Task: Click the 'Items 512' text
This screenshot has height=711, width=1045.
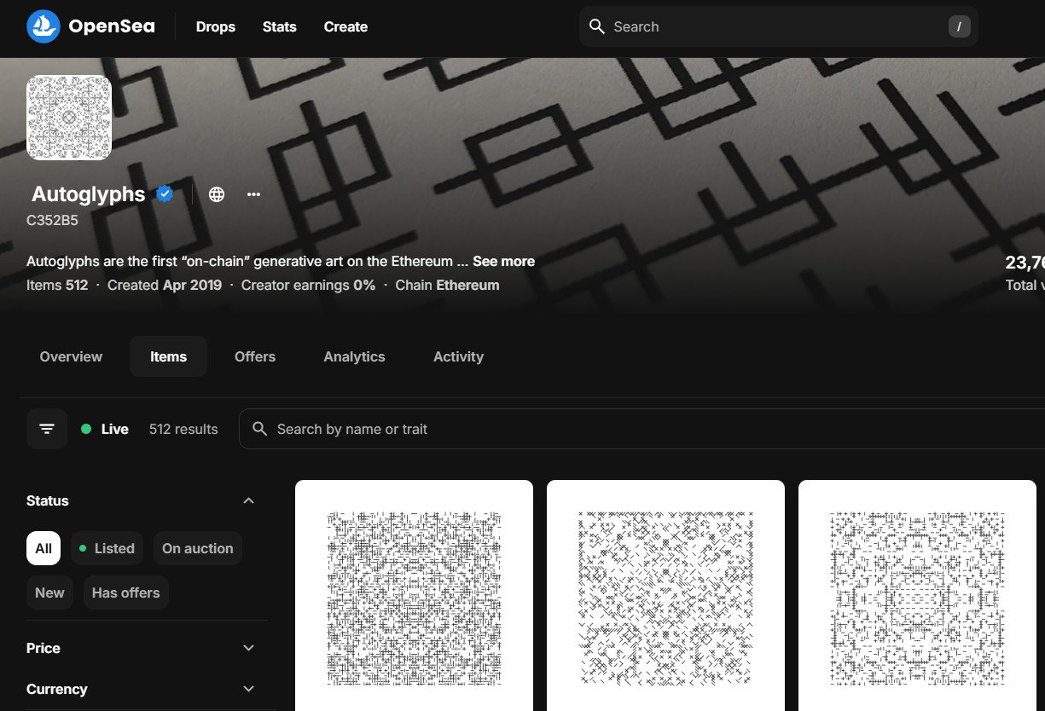Action: coord(57,285)
